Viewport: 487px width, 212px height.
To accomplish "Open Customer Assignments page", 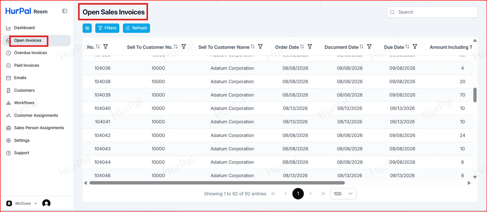I will click(36, 115).
